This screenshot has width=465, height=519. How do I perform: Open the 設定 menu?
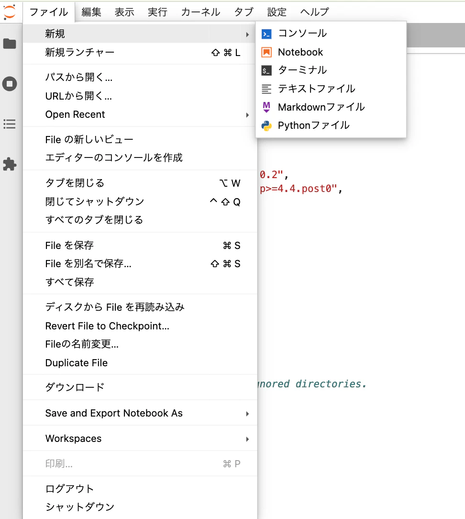tap(277, 12)
